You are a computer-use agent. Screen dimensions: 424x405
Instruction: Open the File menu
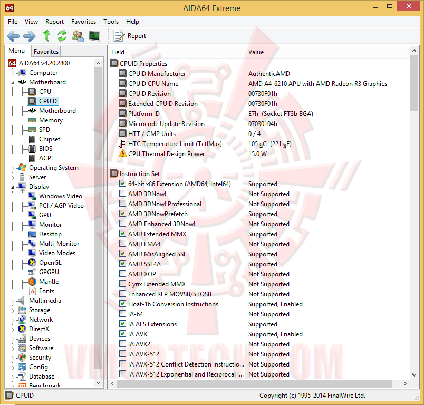tap(13, 22)
